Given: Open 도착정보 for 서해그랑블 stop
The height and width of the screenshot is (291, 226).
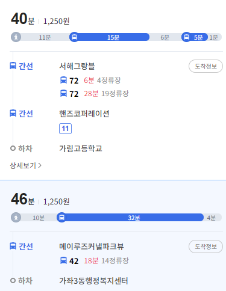Looking at the screenshot, I should (206, 66).
